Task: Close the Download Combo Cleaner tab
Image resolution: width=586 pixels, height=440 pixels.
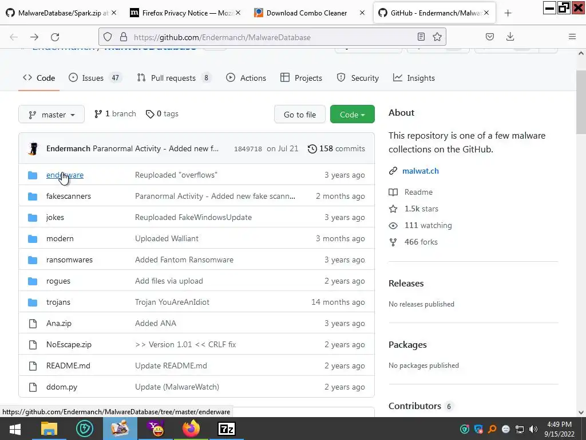Action: [362, 13]
